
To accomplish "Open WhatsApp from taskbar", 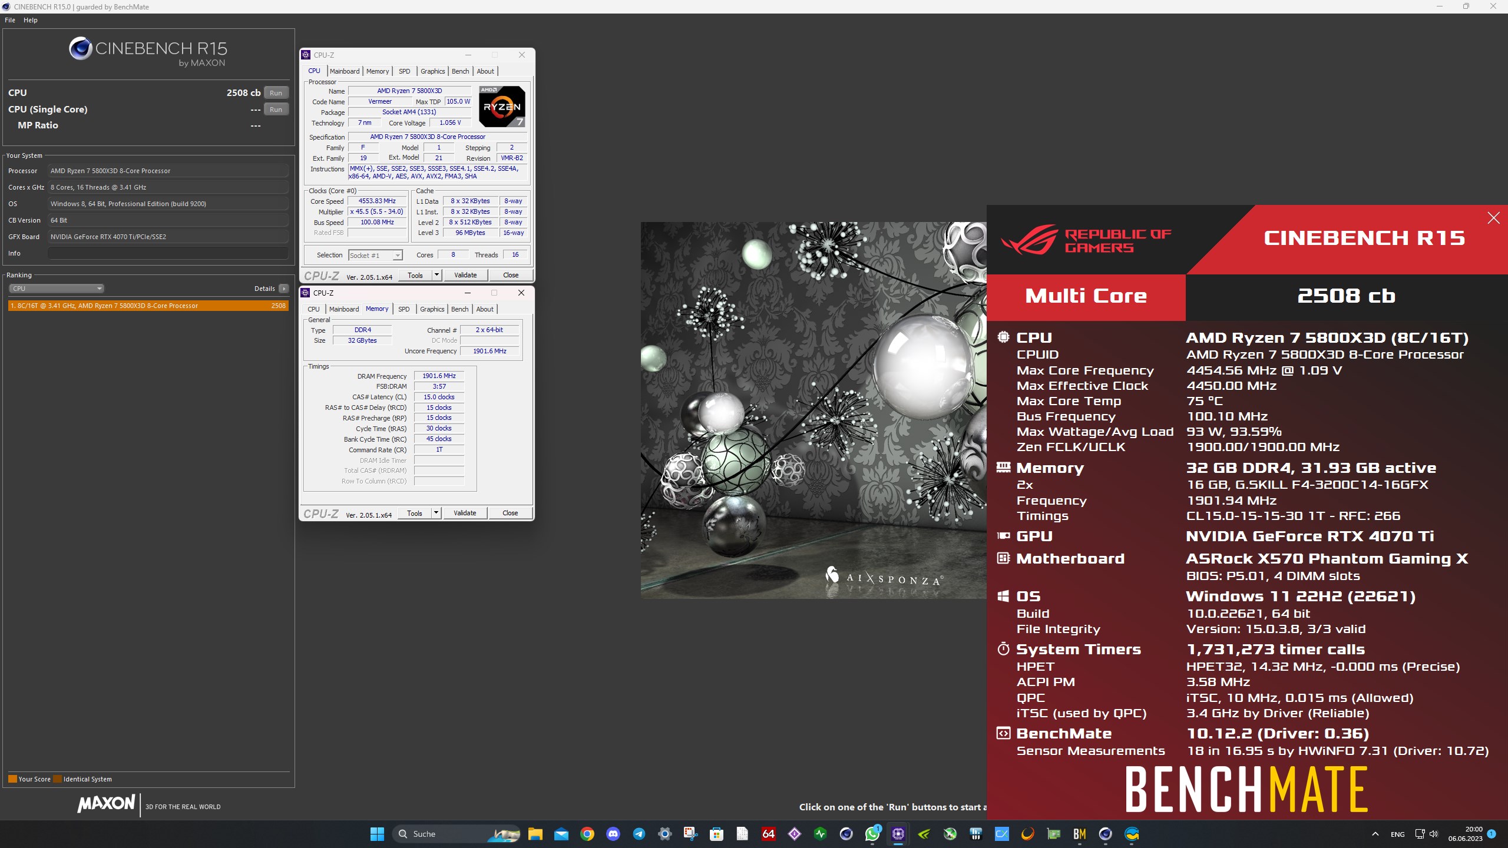I will point(872,834).
